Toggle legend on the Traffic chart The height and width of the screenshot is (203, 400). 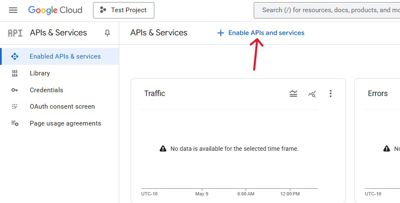(x=293, y=93)
